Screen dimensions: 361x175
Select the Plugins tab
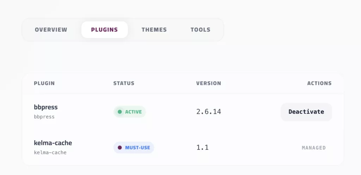(104, 30)
